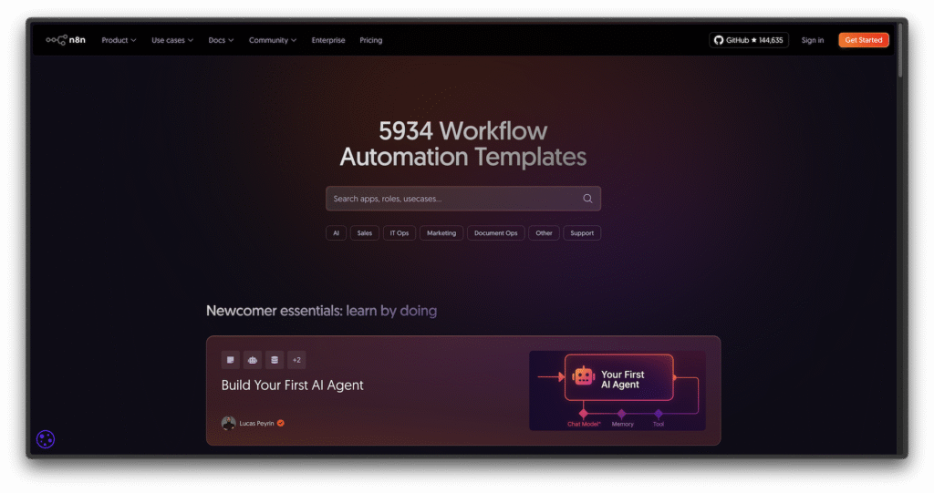Viewport: 934px width, 493px height.
Task: Click the +2 more nodes badge
Action: pos(296,360)
